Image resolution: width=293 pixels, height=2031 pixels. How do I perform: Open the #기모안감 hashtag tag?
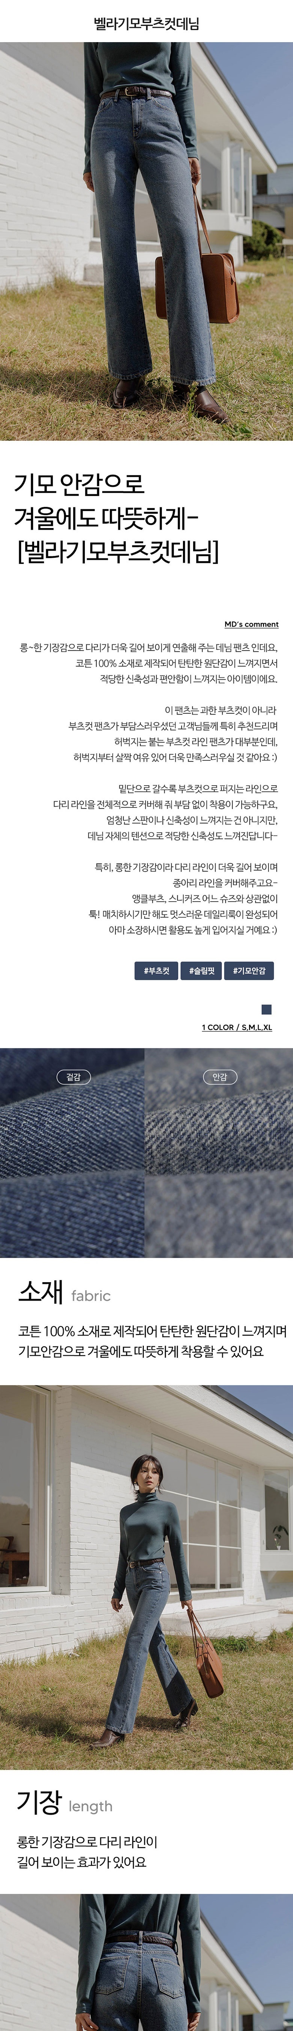(x=249, y=971)
